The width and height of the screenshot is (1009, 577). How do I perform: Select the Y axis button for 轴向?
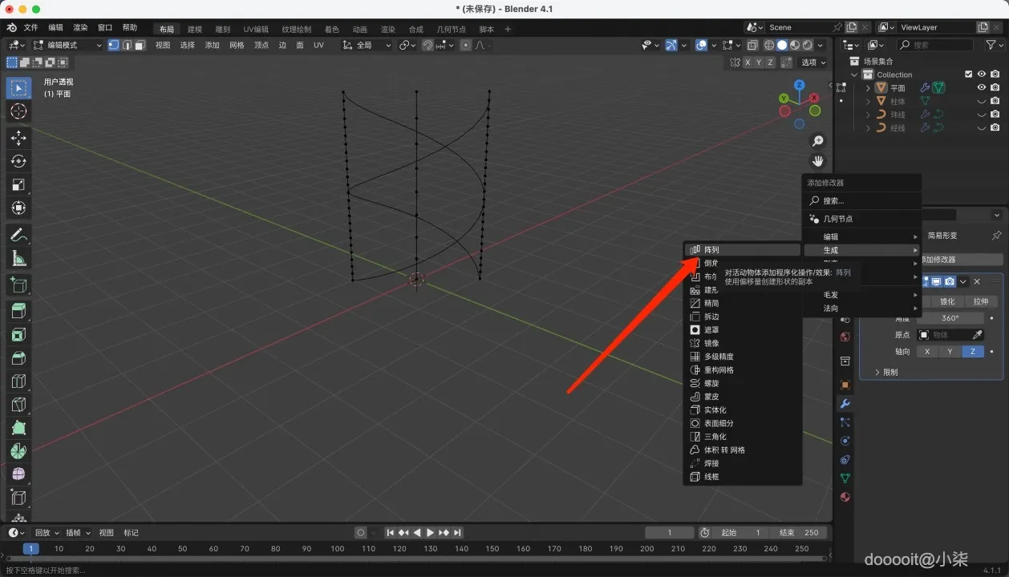click(950, 352)
